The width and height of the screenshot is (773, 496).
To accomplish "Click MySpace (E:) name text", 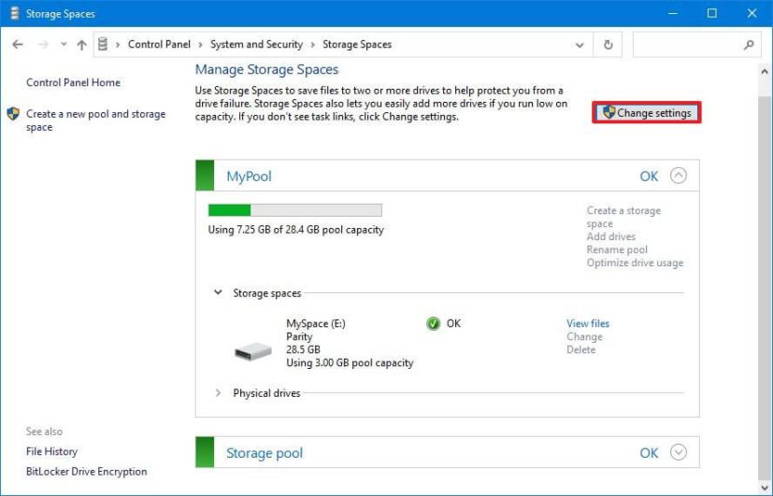I will click(x=316, y=323).
